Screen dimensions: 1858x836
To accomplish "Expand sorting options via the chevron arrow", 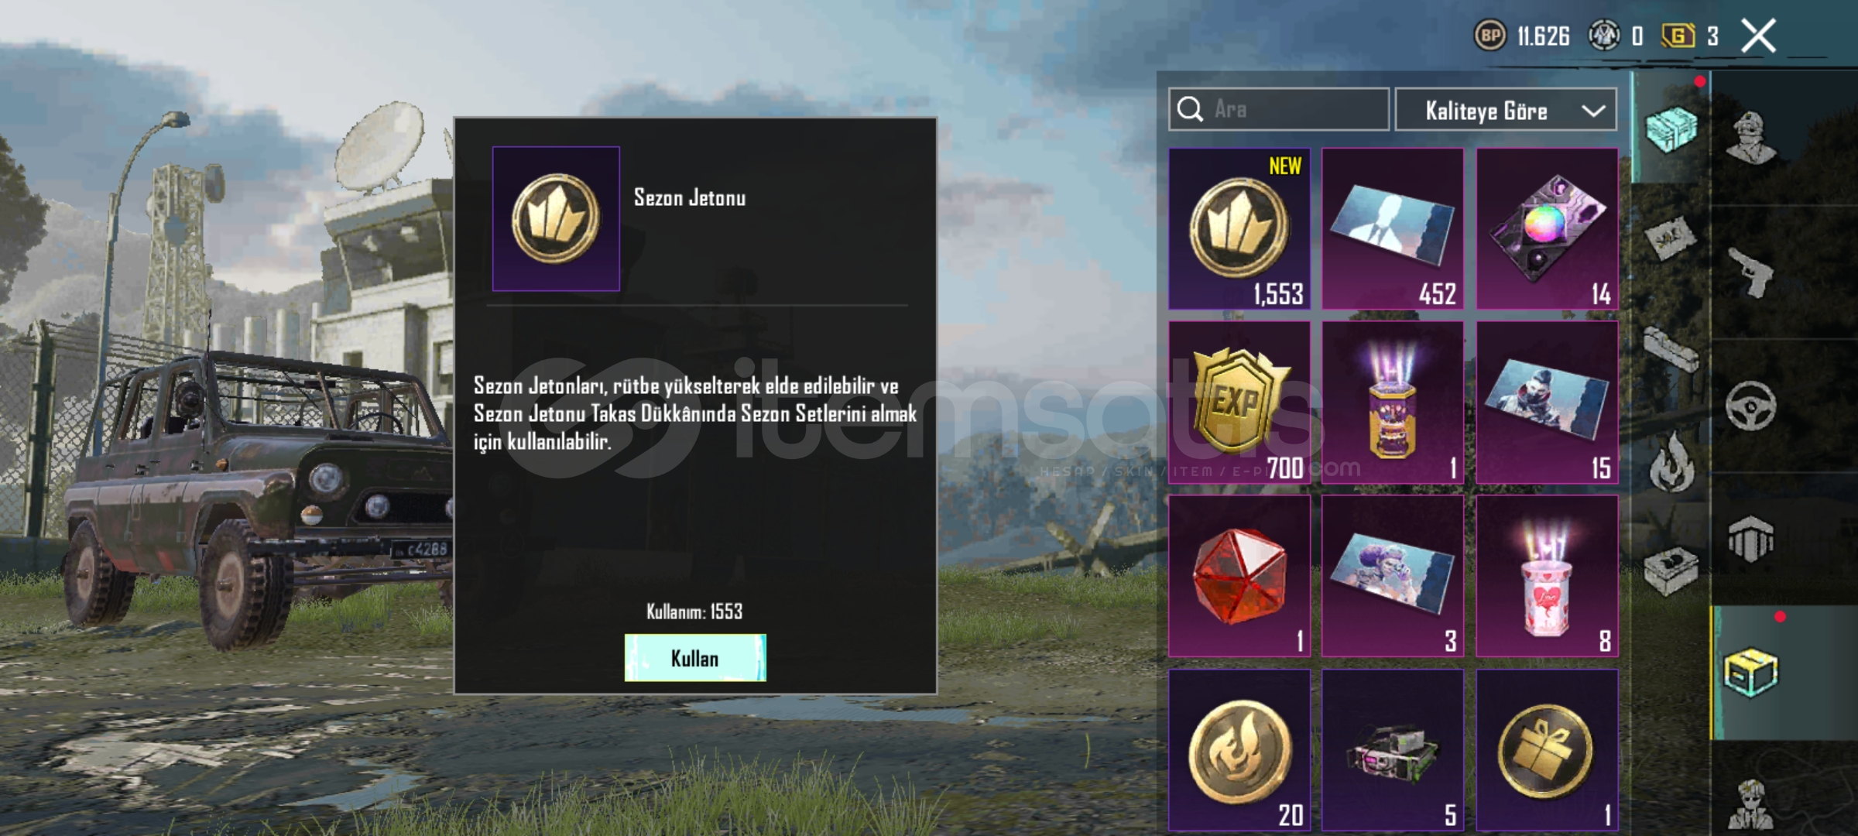I will click(1593, 111).
